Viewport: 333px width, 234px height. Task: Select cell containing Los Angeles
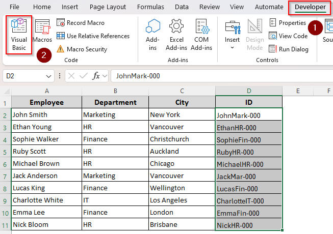coord(182,200)
